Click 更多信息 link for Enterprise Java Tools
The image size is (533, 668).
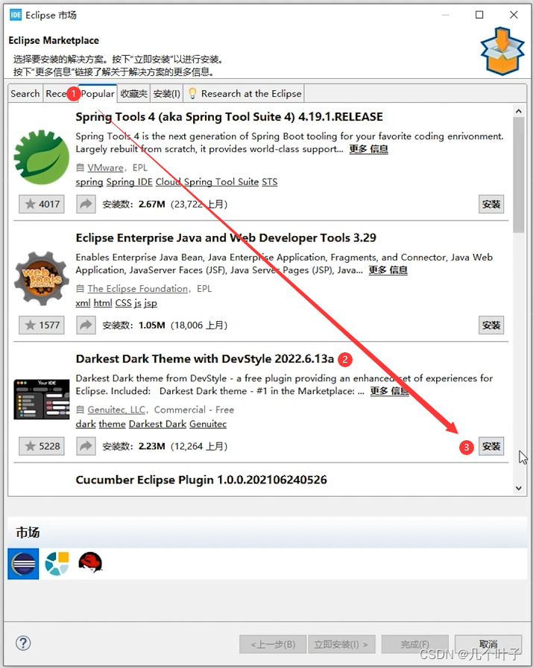click(x=388, y=270)
